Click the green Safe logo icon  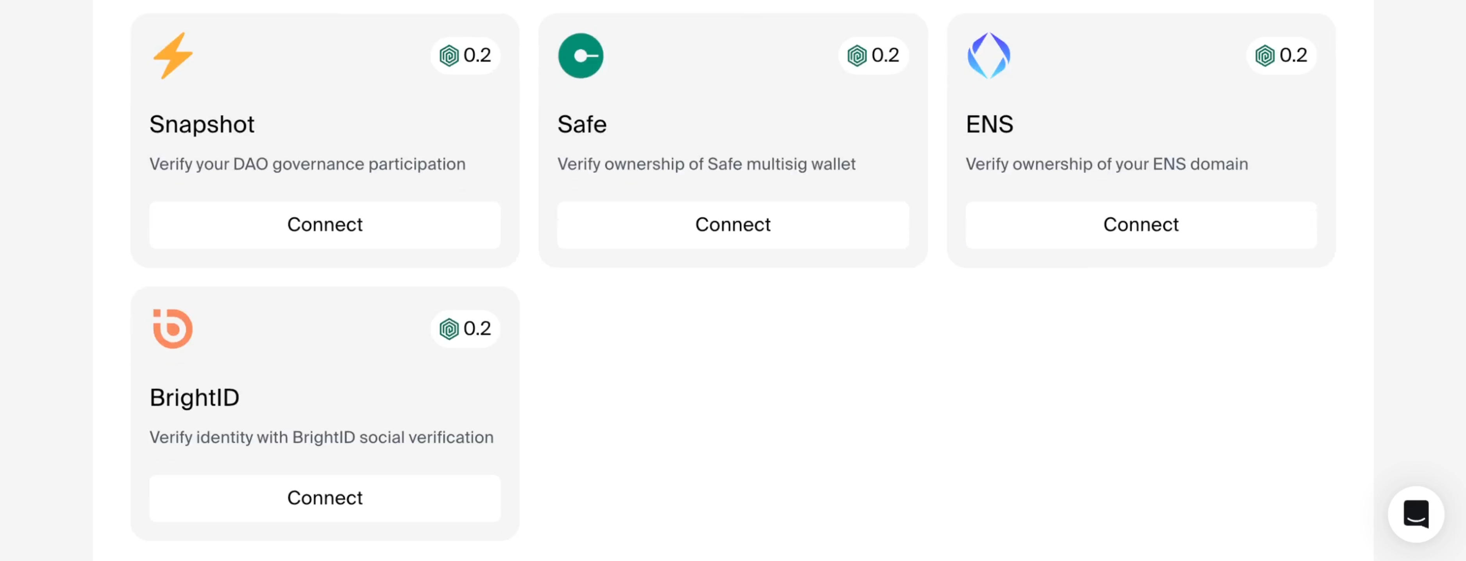[x=581, y=56]
